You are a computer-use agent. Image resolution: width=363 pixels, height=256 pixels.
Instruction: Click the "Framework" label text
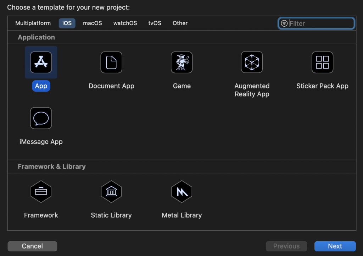41,215
